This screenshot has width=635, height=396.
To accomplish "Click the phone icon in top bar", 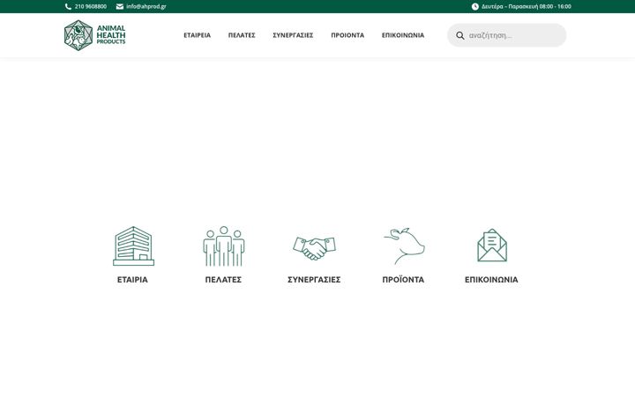I will (68, 6).
